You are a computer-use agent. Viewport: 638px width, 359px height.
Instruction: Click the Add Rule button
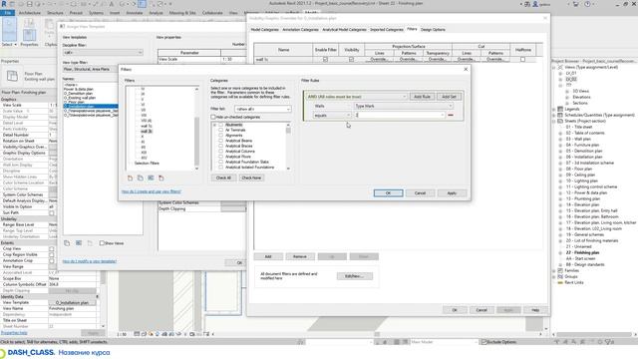pos(422,97)
